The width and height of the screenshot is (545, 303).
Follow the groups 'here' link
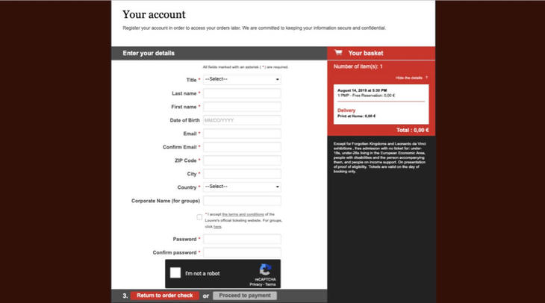click(x=217, y=226)
